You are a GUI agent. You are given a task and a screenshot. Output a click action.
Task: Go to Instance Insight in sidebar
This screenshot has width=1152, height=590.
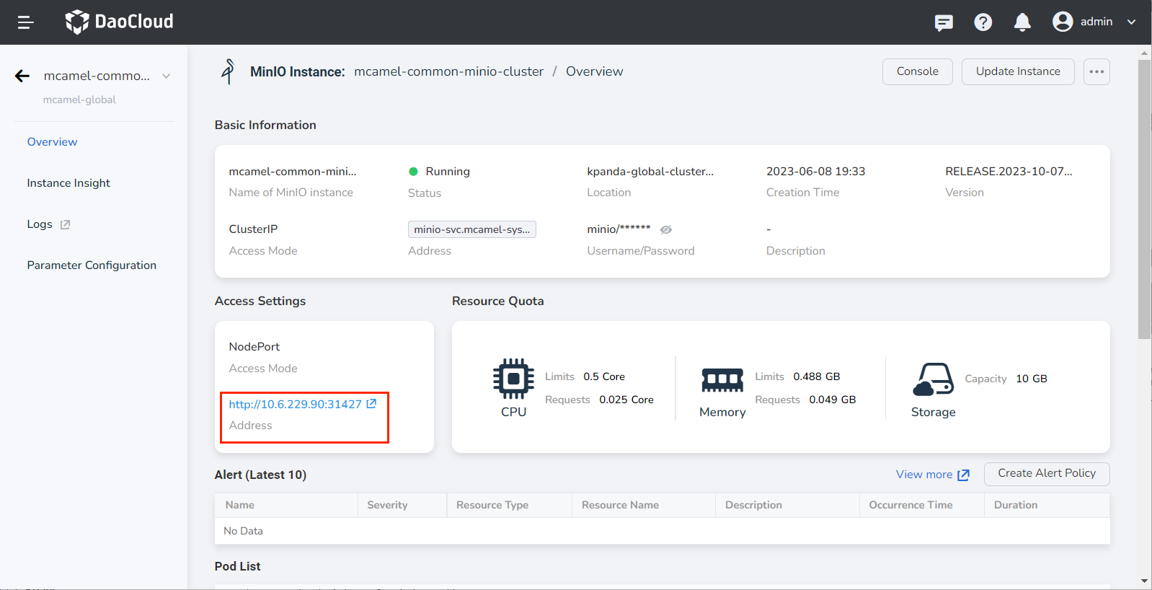(x=68, y=183)
